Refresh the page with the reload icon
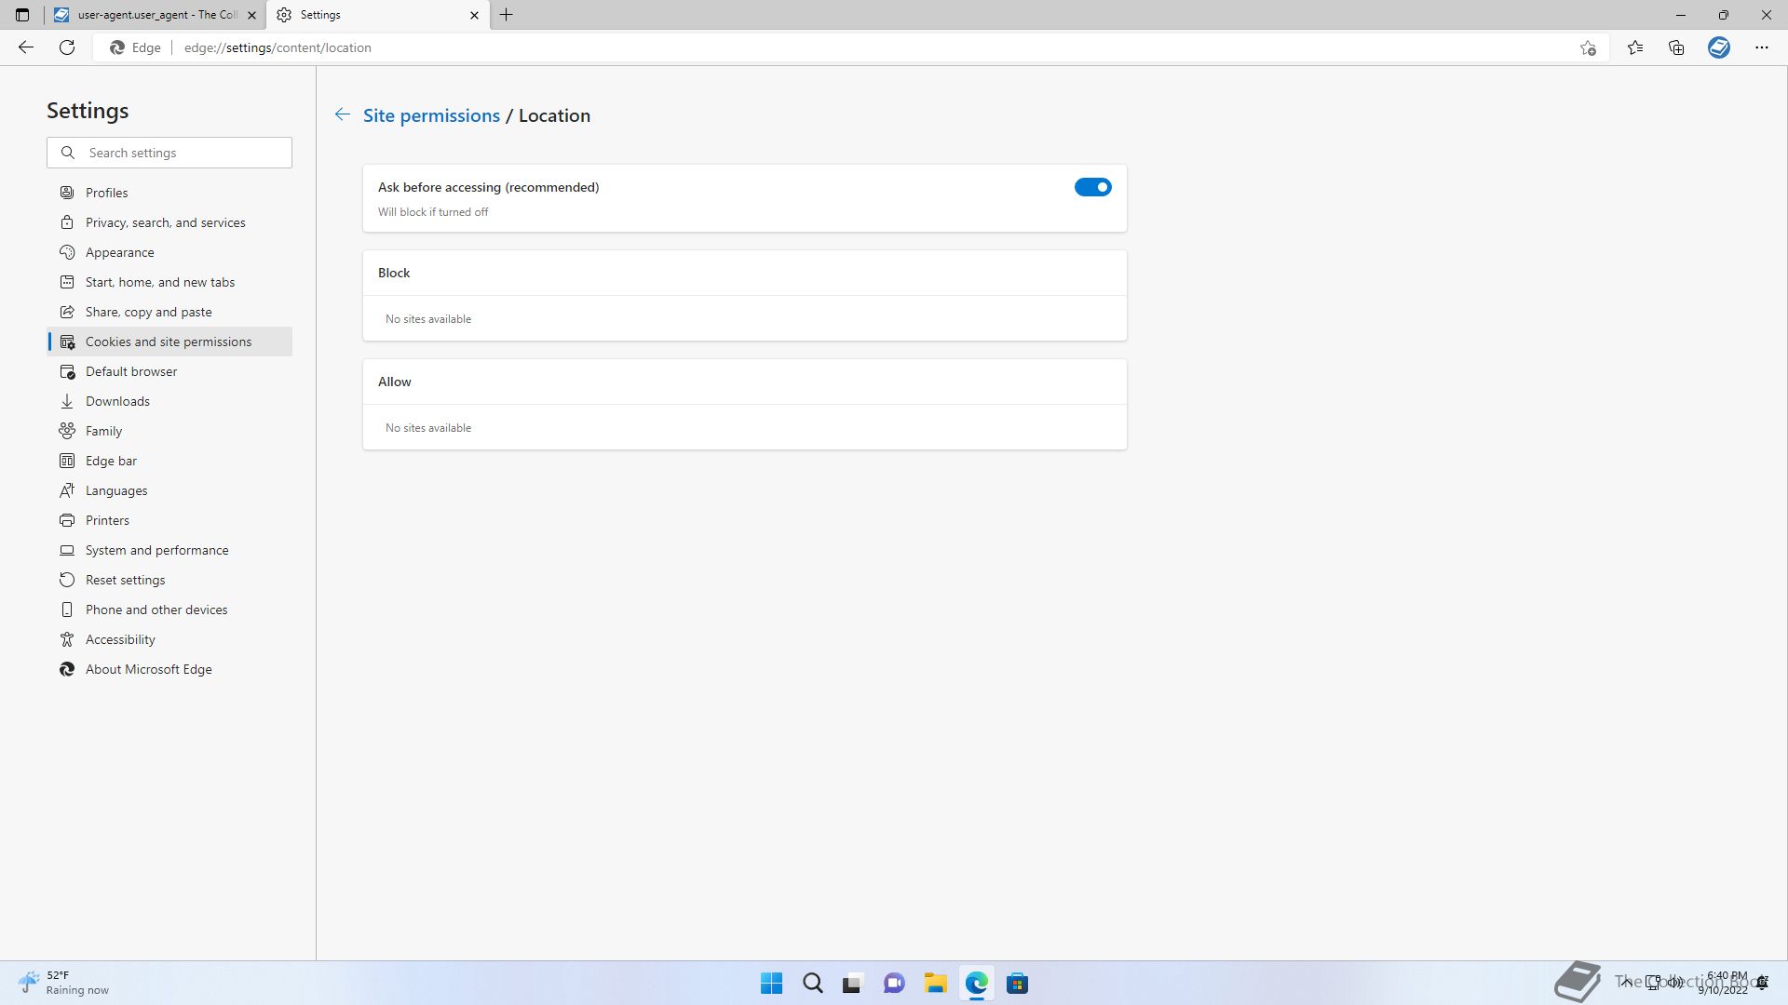The image size is (1788, 1005). pos(67,47)
